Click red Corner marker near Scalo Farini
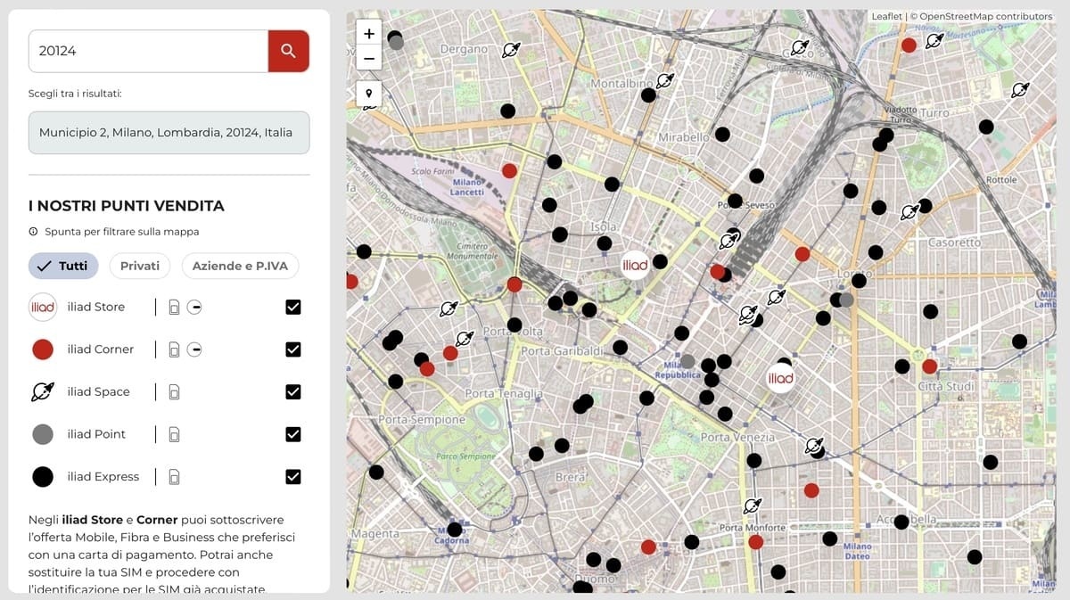1070x600 pixels. [x=509, y=170]
